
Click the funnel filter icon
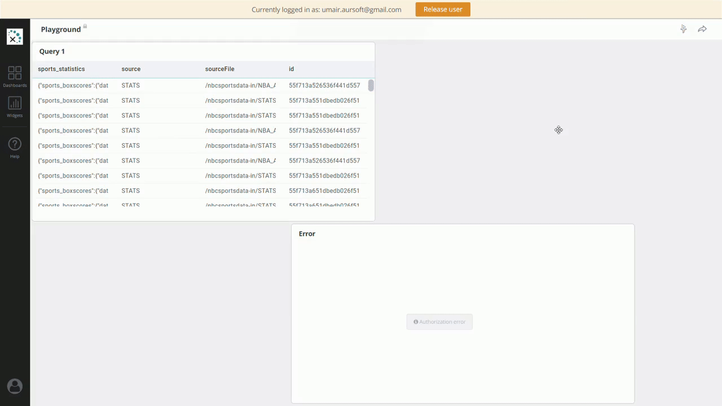683,29
